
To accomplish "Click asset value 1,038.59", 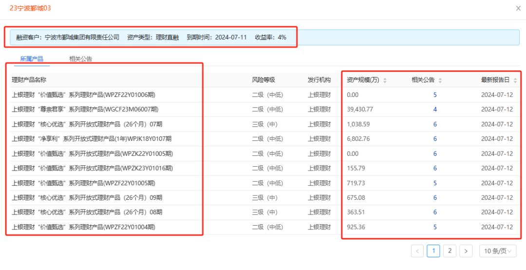I will [358, 124].
